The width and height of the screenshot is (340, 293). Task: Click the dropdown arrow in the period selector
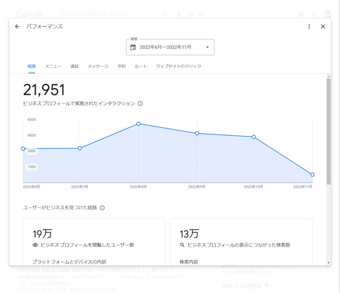click(x=207, y=47)
